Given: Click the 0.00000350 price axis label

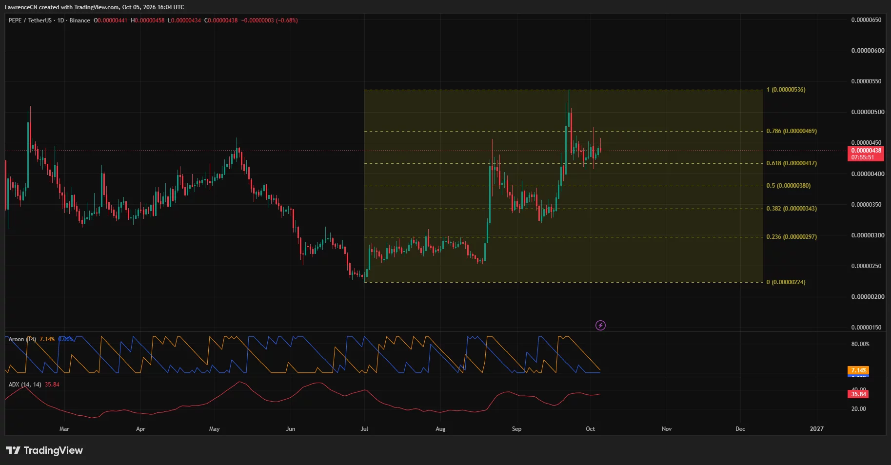Looking at the screenshot, I should (866, 205).
